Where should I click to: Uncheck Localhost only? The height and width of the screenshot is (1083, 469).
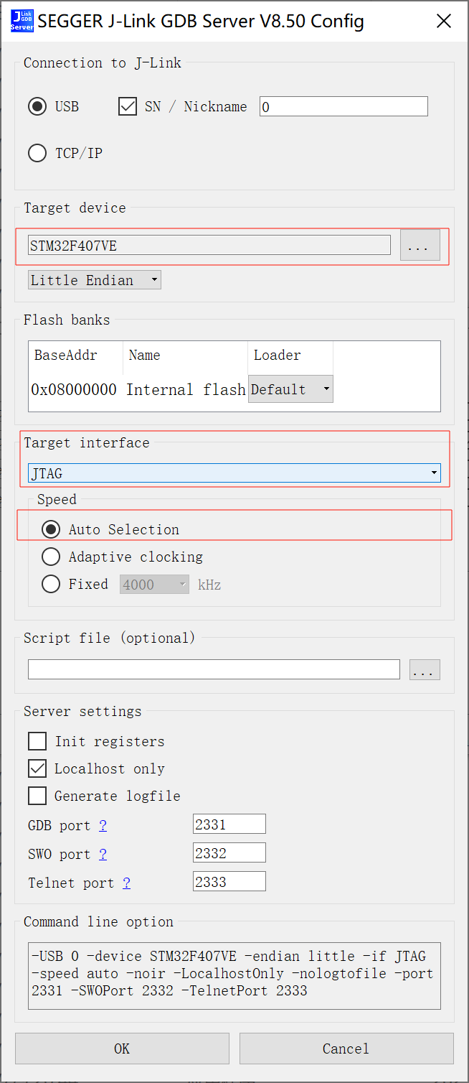(37, 768)
